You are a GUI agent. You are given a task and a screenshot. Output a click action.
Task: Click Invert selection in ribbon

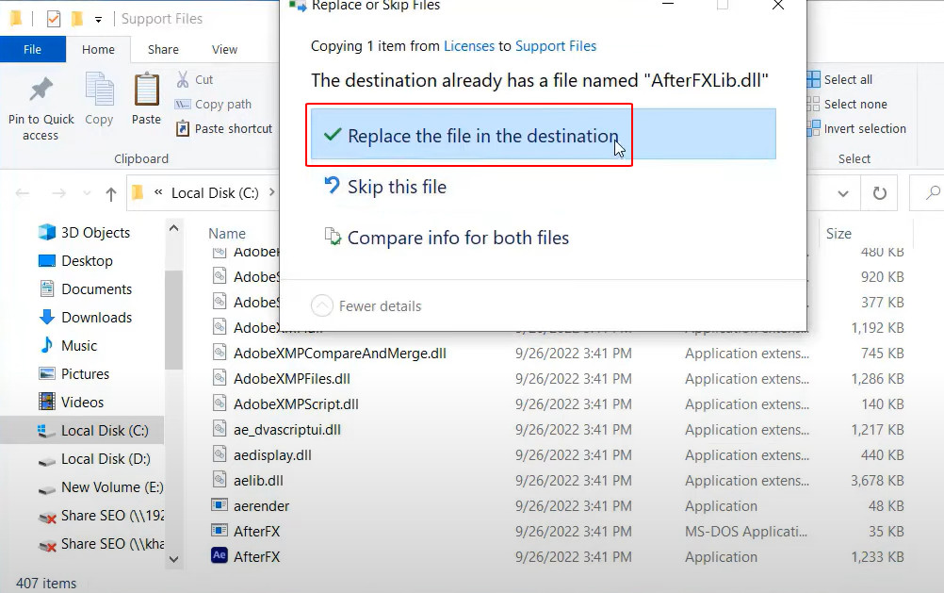point(864,128)
